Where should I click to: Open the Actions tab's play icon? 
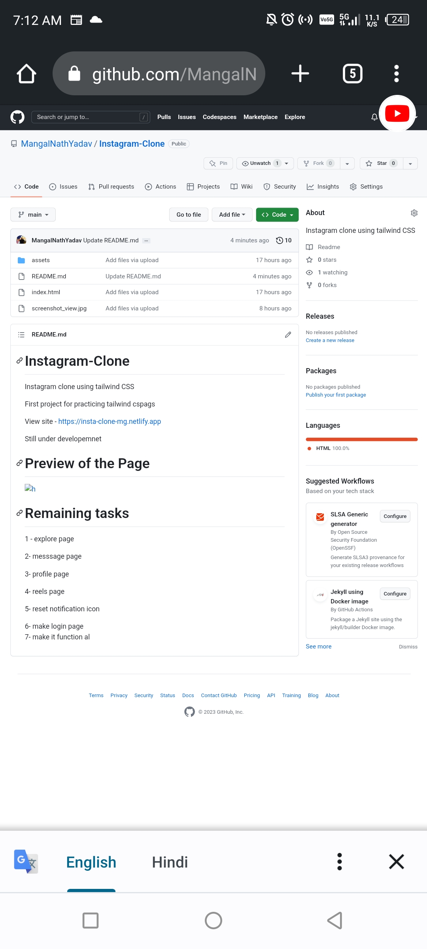click(148, 186)
